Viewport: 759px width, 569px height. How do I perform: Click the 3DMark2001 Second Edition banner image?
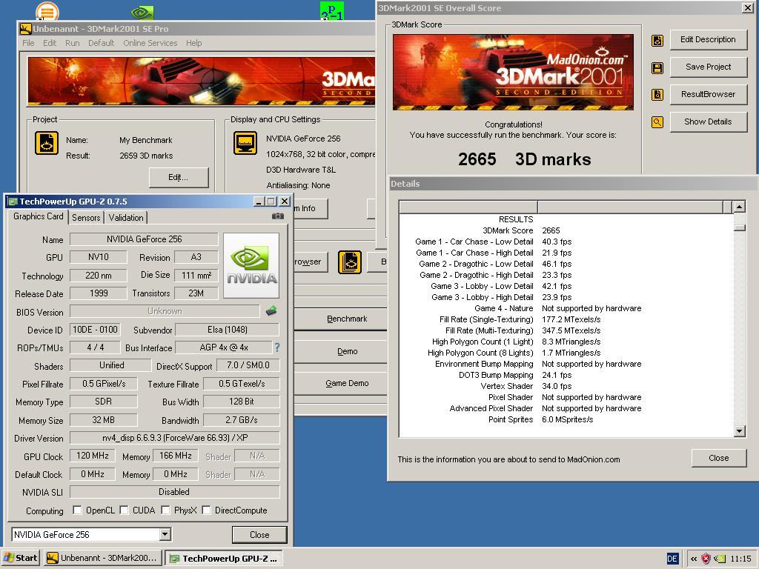(x=513, y=72)
